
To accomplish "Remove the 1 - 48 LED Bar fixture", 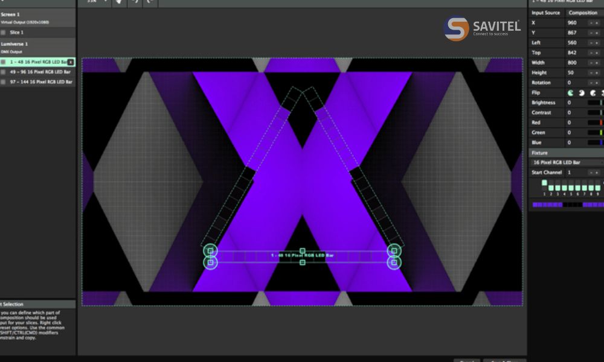I will [70, 62].
